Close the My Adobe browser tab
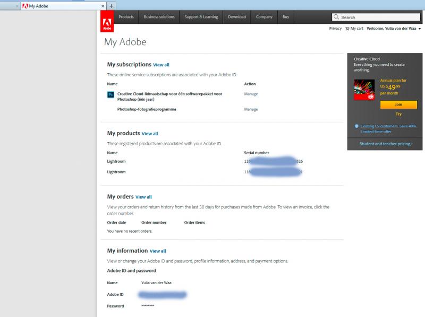The image size is (425, 317). click(x=103, y=6)
